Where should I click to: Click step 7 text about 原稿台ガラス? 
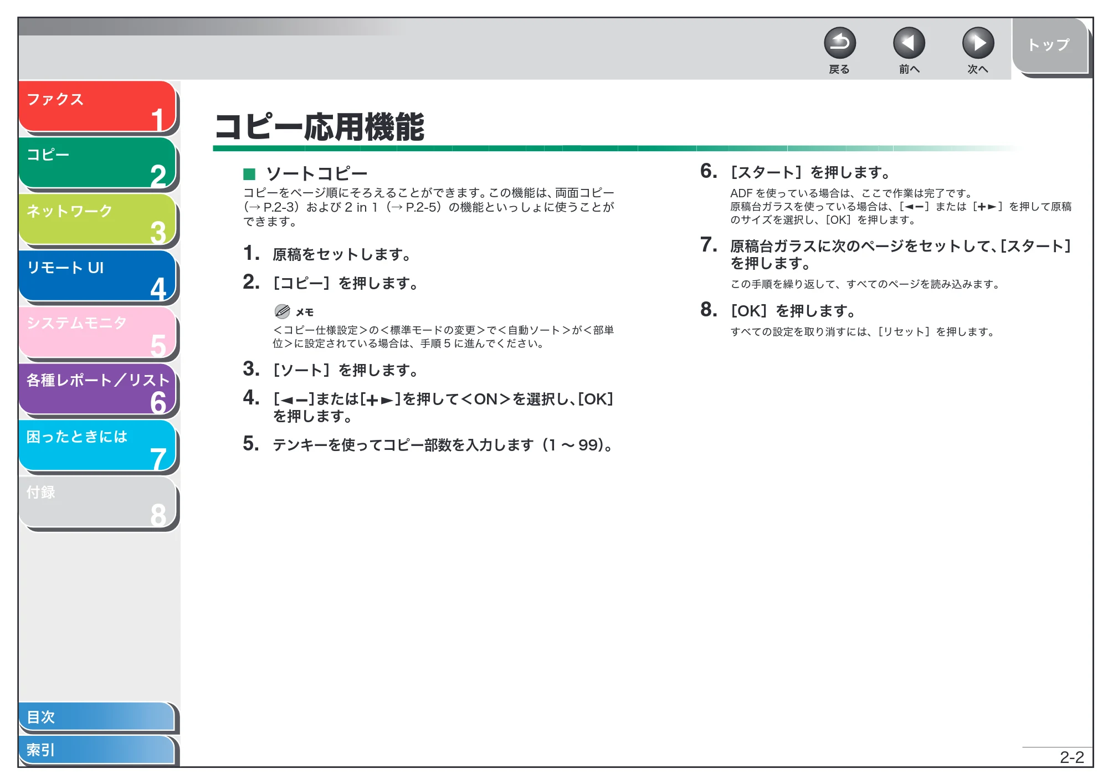(x=901, y=254)
